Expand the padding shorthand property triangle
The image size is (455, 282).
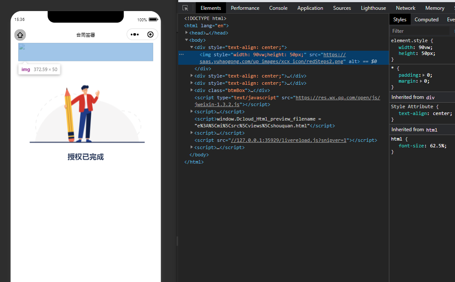424,75
